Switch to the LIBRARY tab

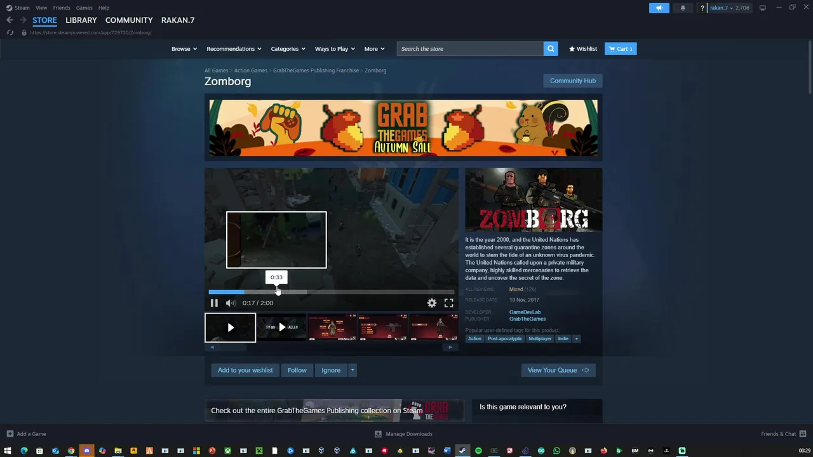[x=81, y=20]
